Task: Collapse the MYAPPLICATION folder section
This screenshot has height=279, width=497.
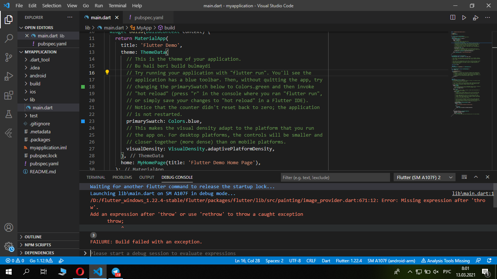Action: pos(48,52)
